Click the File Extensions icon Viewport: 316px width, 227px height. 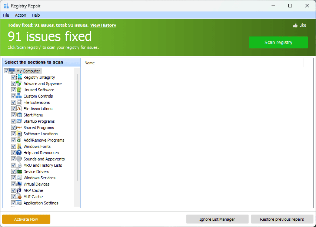[x=19, y=102]
